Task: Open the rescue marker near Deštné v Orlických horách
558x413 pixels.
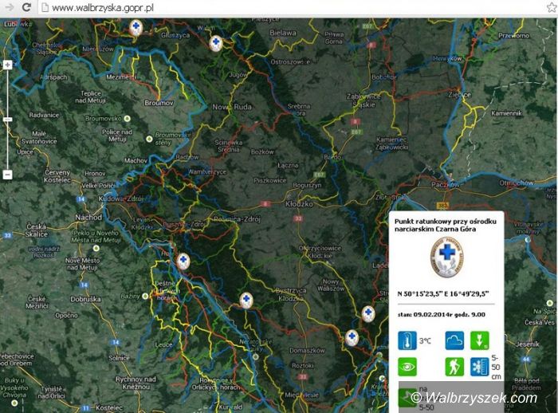Action: pos(183,261)
